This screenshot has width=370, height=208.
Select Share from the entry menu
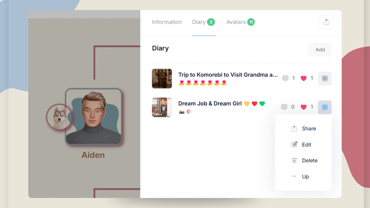[x=303, y=129]
